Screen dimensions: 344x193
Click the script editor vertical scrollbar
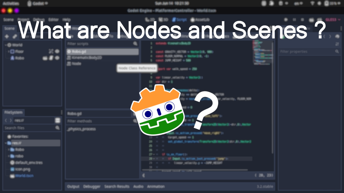273,98
